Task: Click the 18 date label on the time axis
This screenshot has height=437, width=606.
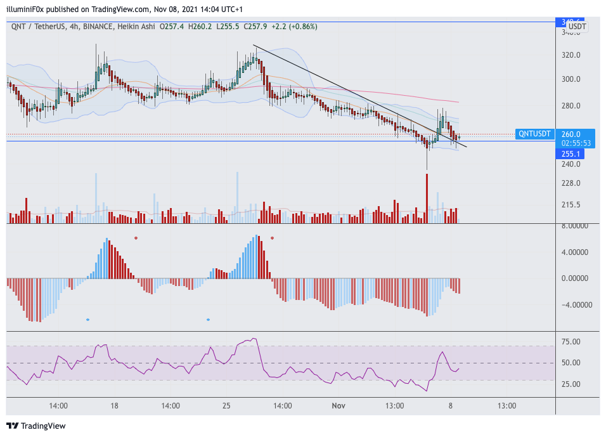Action: coord(114,406)
